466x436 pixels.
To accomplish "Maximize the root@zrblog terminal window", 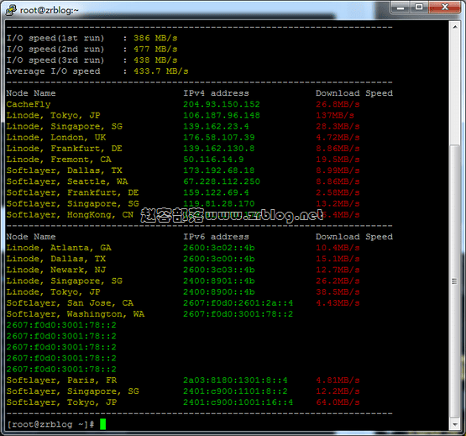I will (x=419, y=7).
